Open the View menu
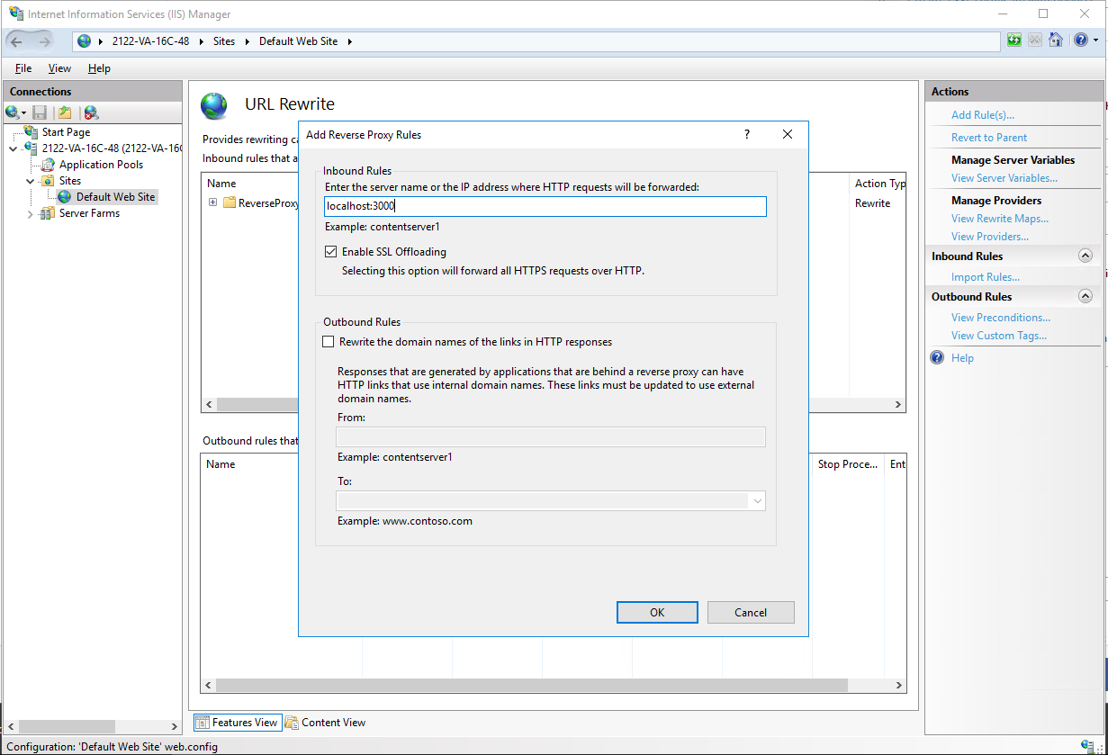 coord(59,67)
